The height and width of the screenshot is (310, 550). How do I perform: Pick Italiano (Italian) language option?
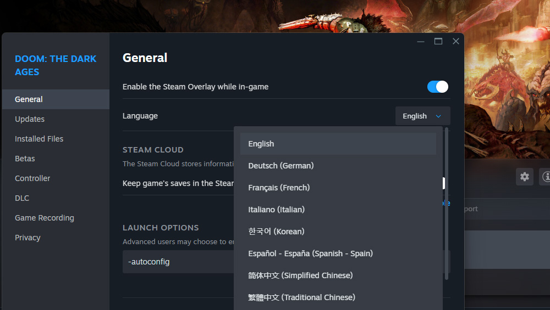(338, 210)
